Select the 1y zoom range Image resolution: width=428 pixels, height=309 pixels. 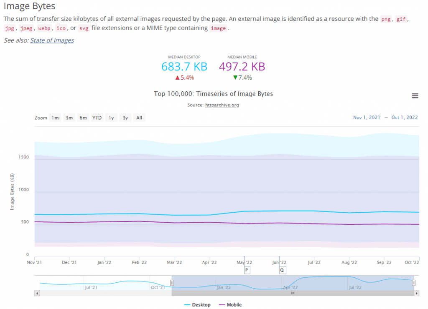(111, 118)
